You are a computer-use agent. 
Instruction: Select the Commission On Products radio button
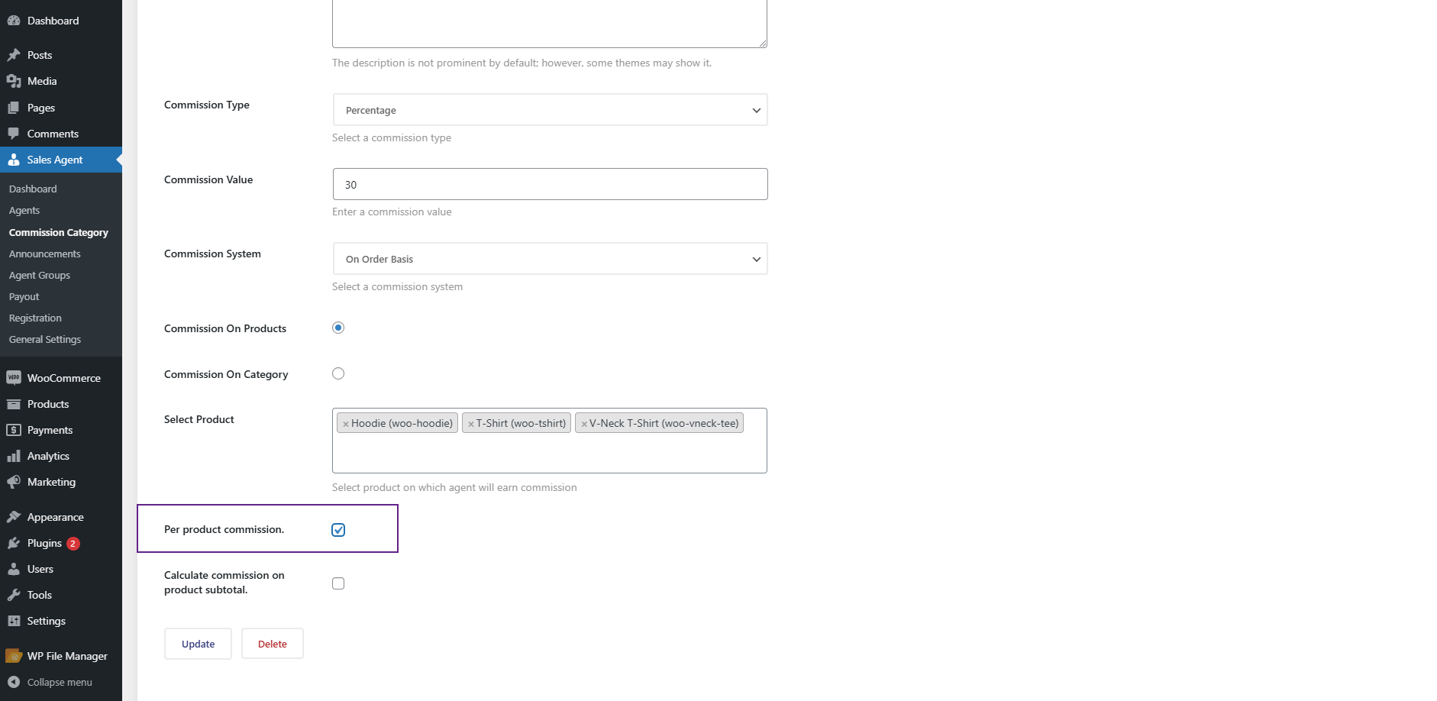[x=338, y=328]
